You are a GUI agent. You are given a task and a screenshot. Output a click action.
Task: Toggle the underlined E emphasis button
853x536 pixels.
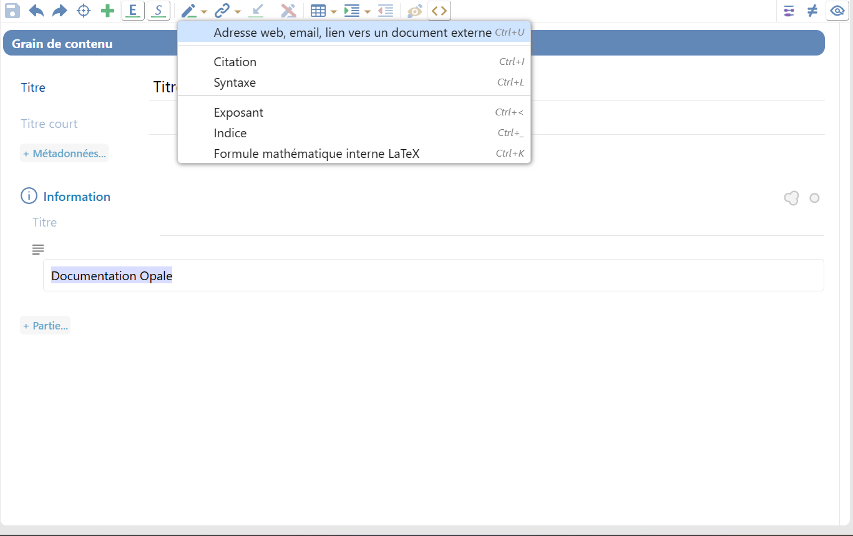(x=132, y=11)
